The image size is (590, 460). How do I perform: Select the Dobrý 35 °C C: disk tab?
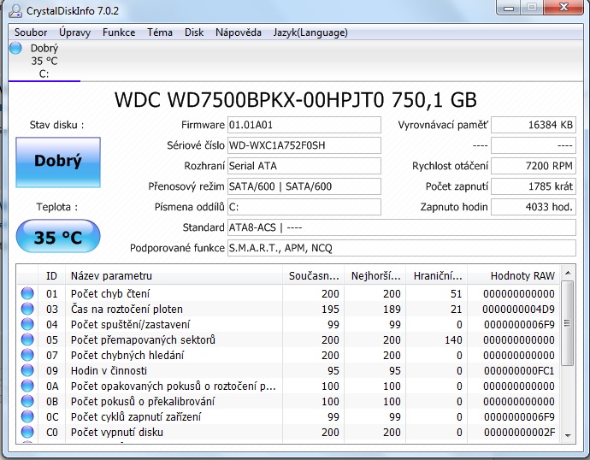click(44, 61)
